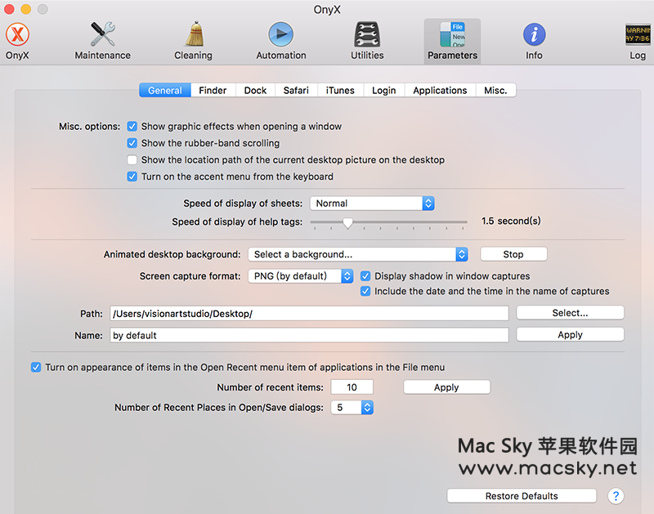
Task: Click the Select... path button
Action: (570, 313)
